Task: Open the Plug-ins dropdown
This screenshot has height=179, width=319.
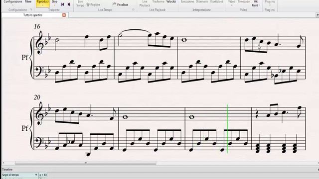Action: (270, 2)
